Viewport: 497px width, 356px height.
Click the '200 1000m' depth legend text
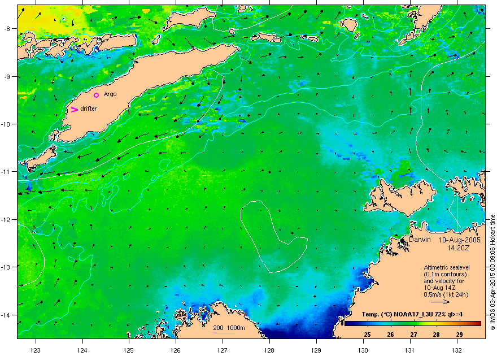coord(229,328)
